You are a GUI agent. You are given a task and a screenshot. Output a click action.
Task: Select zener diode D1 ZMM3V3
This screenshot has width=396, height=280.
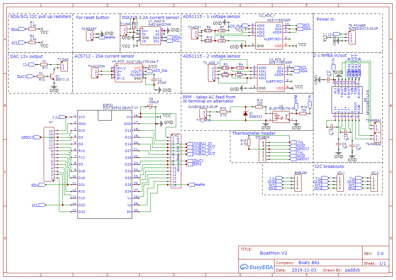[x=245, y=114]
